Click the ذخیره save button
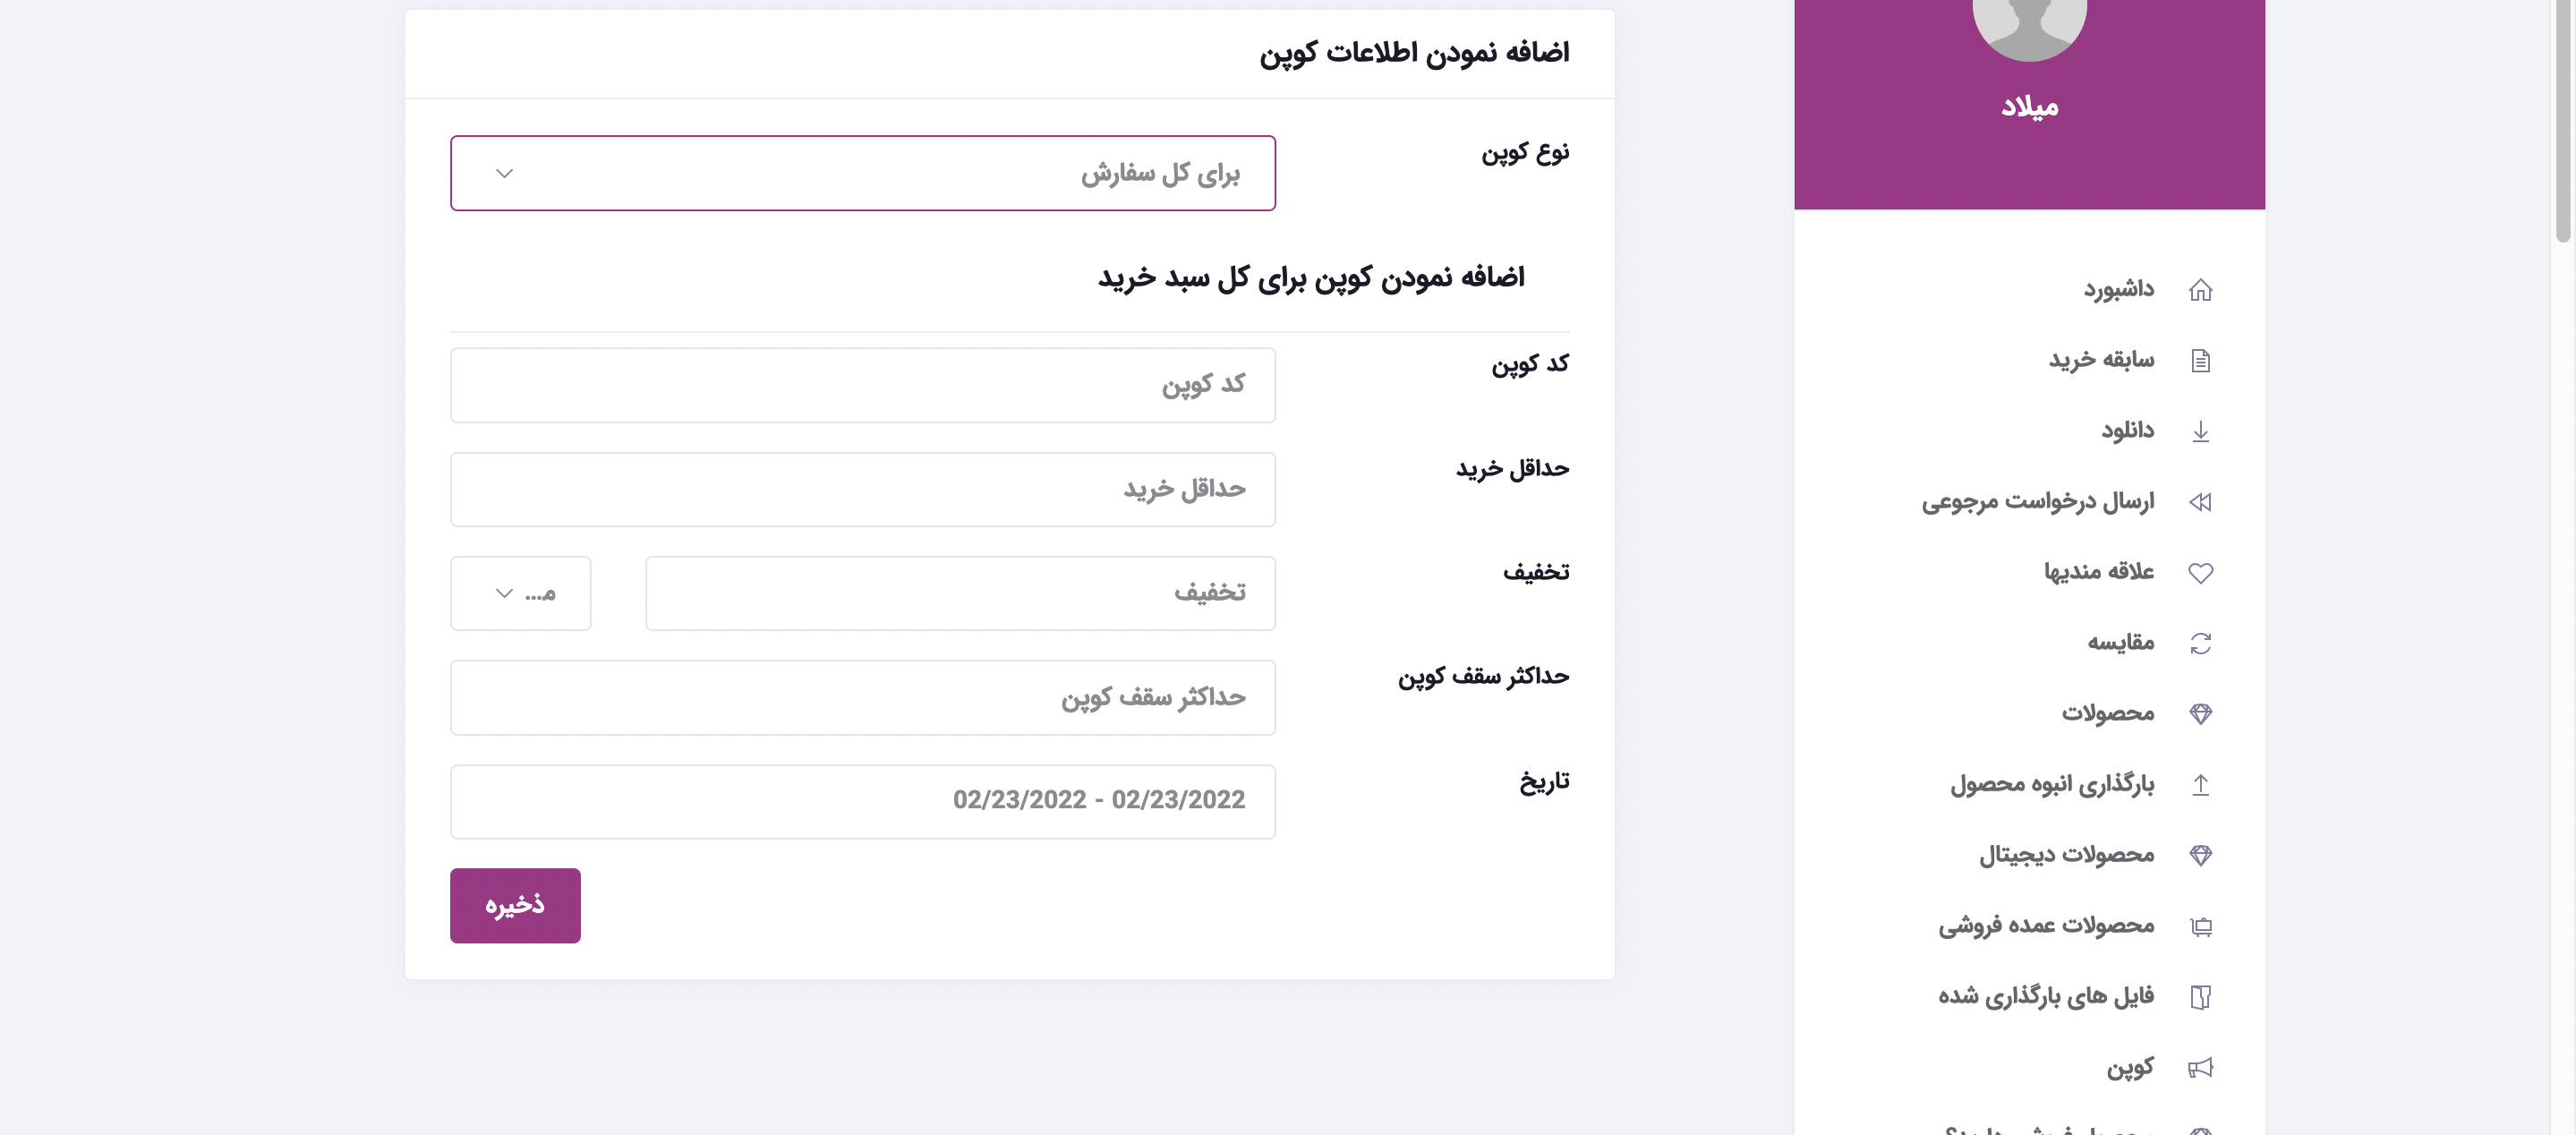 (x=514, y=904)
